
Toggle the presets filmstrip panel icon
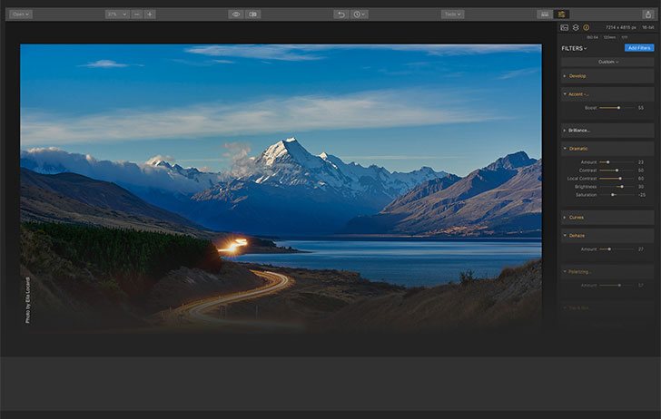pyautogui.click(x=545, y=15)
